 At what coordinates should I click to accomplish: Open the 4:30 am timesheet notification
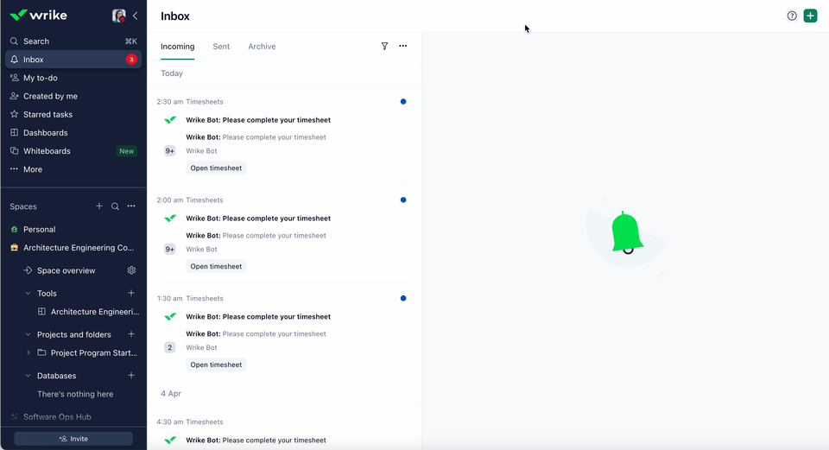coord(256,440)
